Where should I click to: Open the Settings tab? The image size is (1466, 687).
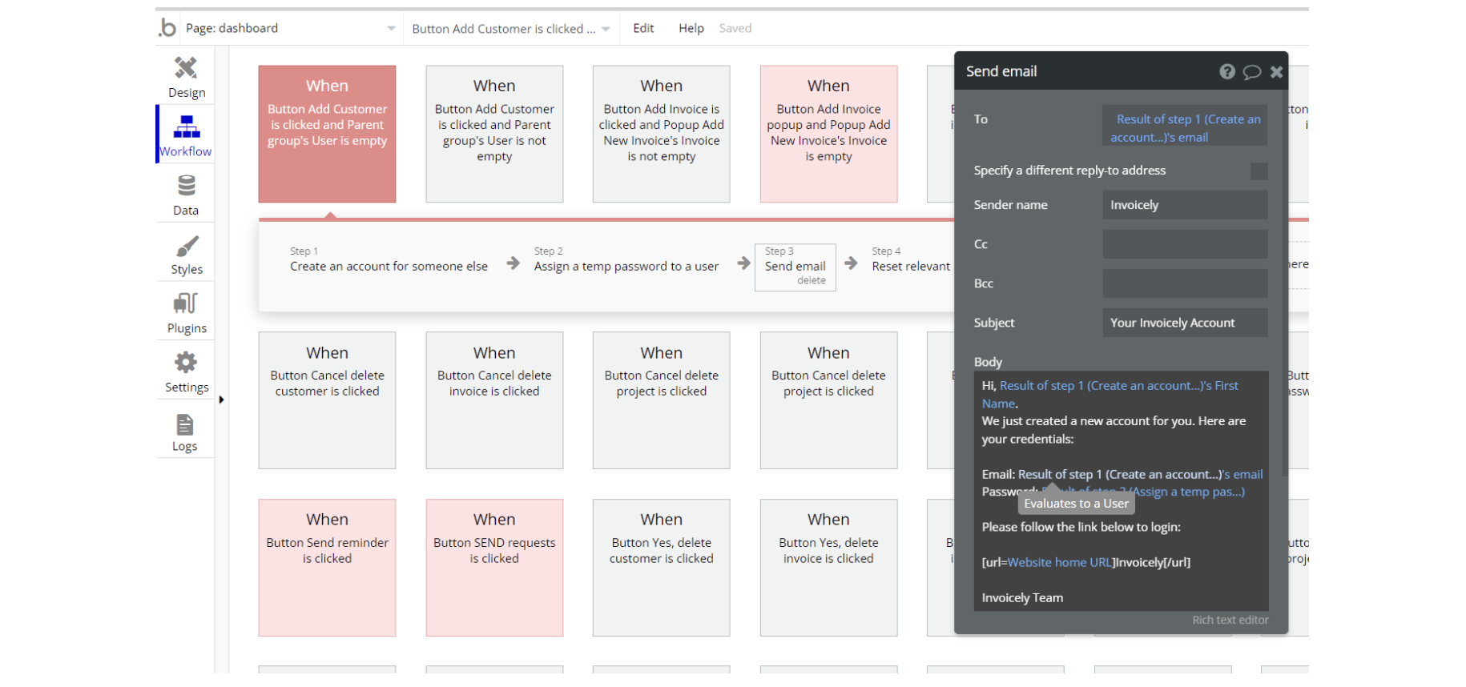(186, 372)
